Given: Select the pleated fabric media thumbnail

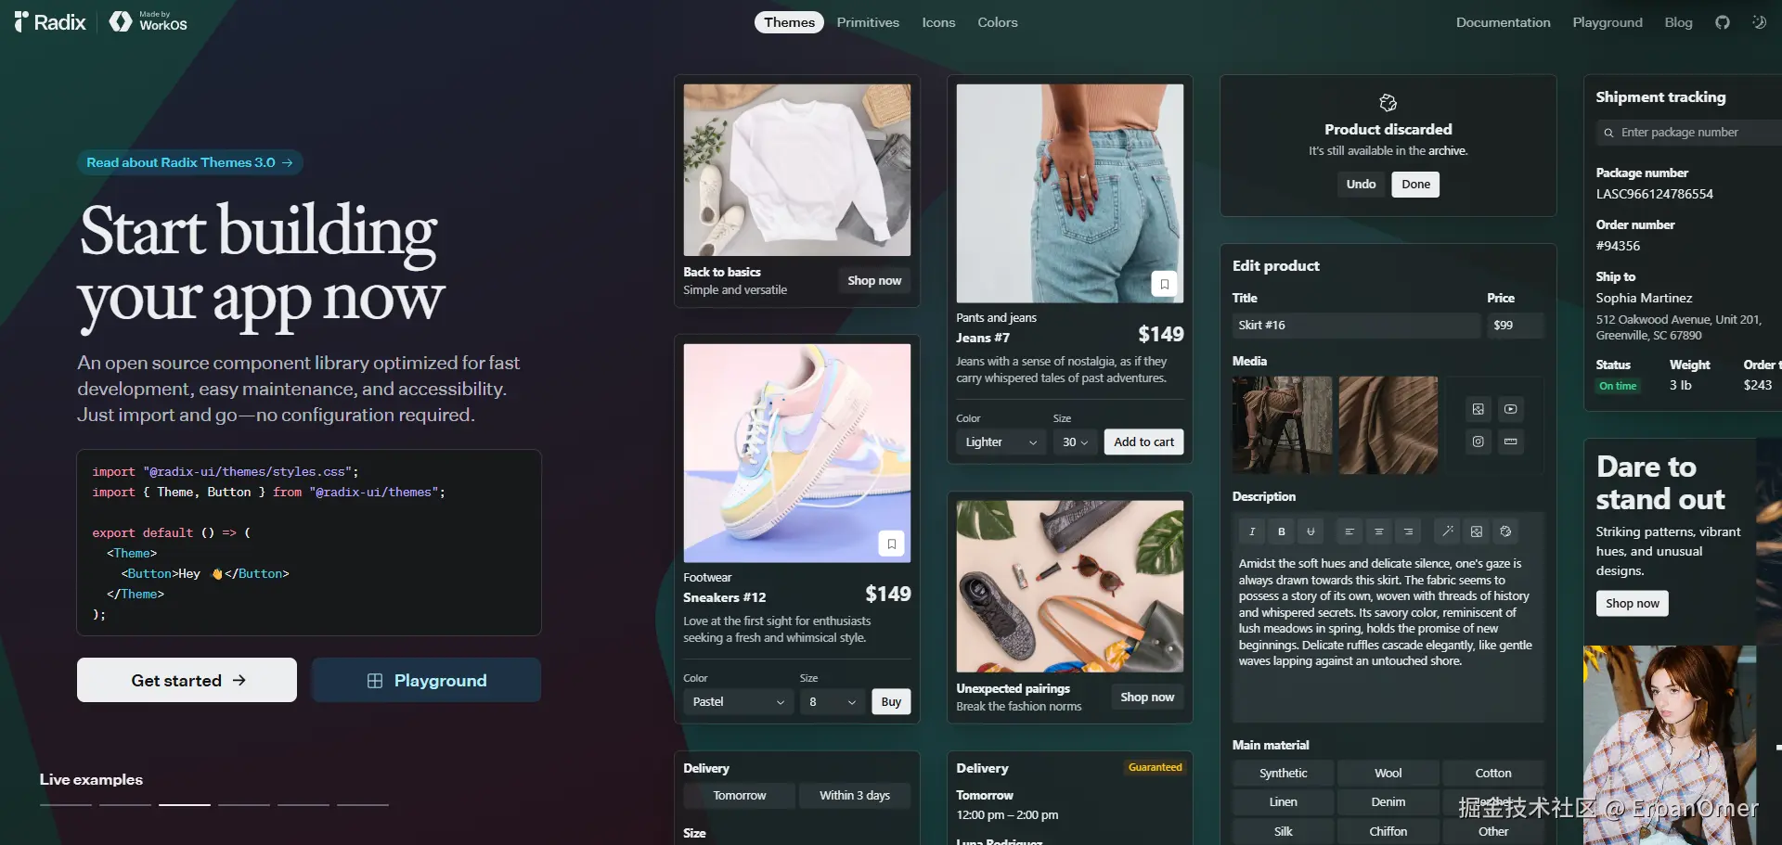Looking at the screenshot, I should coord(1388,426).
